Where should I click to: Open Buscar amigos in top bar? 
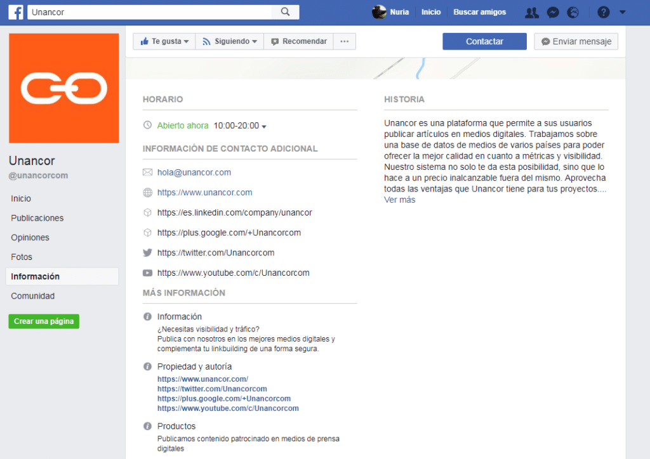click(480, 12)
